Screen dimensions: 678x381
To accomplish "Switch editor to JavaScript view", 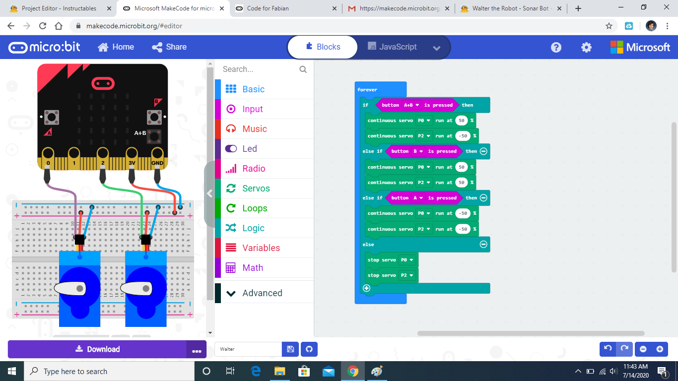I will tap(392, 47).
